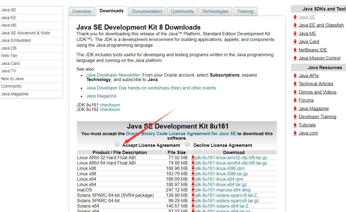Click the red icon beside Java Mission Control
The height and width of the screenshot is (212, 346).
[295, 58]
